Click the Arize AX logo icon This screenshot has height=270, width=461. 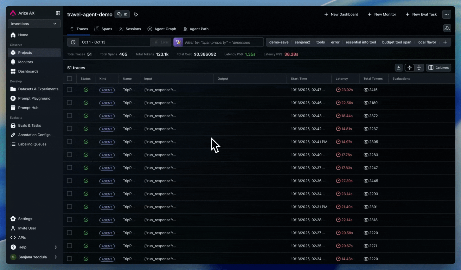(13, 13)
